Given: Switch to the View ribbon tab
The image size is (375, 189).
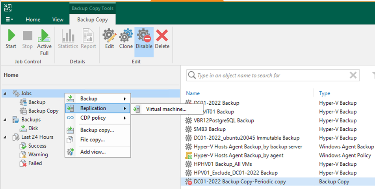Looking at the screenshot, I should click(58, 20).
